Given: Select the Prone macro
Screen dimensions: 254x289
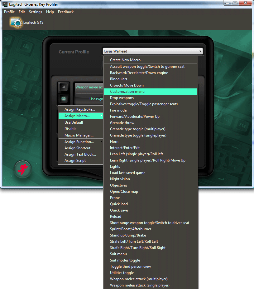Looking at the screenshot, I should (x=151, y=198).
